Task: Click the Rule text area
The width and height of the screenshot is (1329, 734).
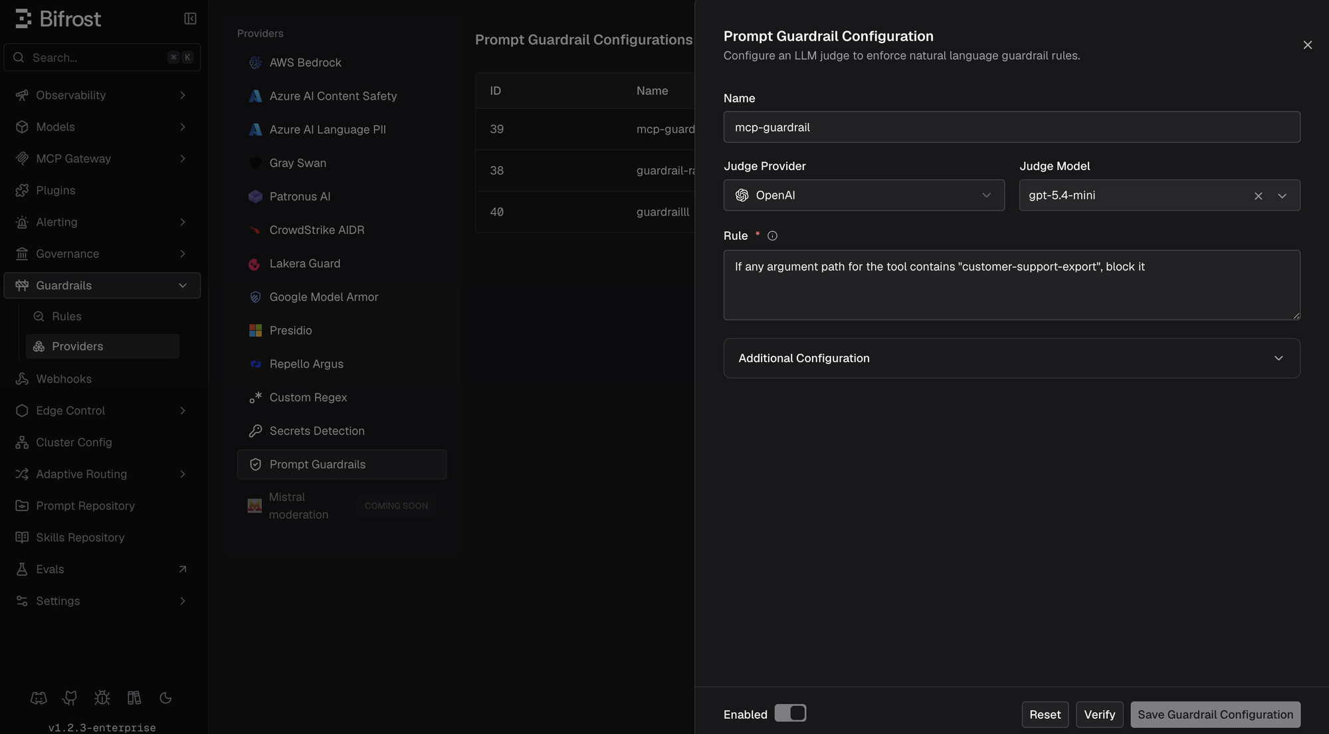Action: click(1011, 285)
